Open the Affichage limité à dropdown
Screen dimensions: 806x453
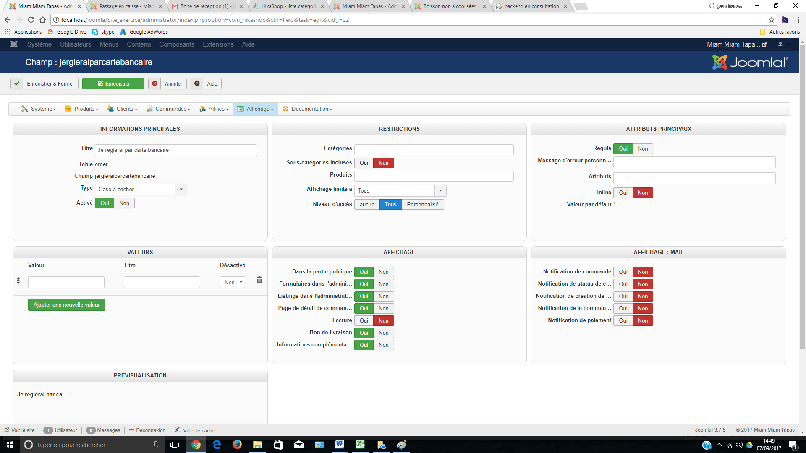[x=440, y=190]
